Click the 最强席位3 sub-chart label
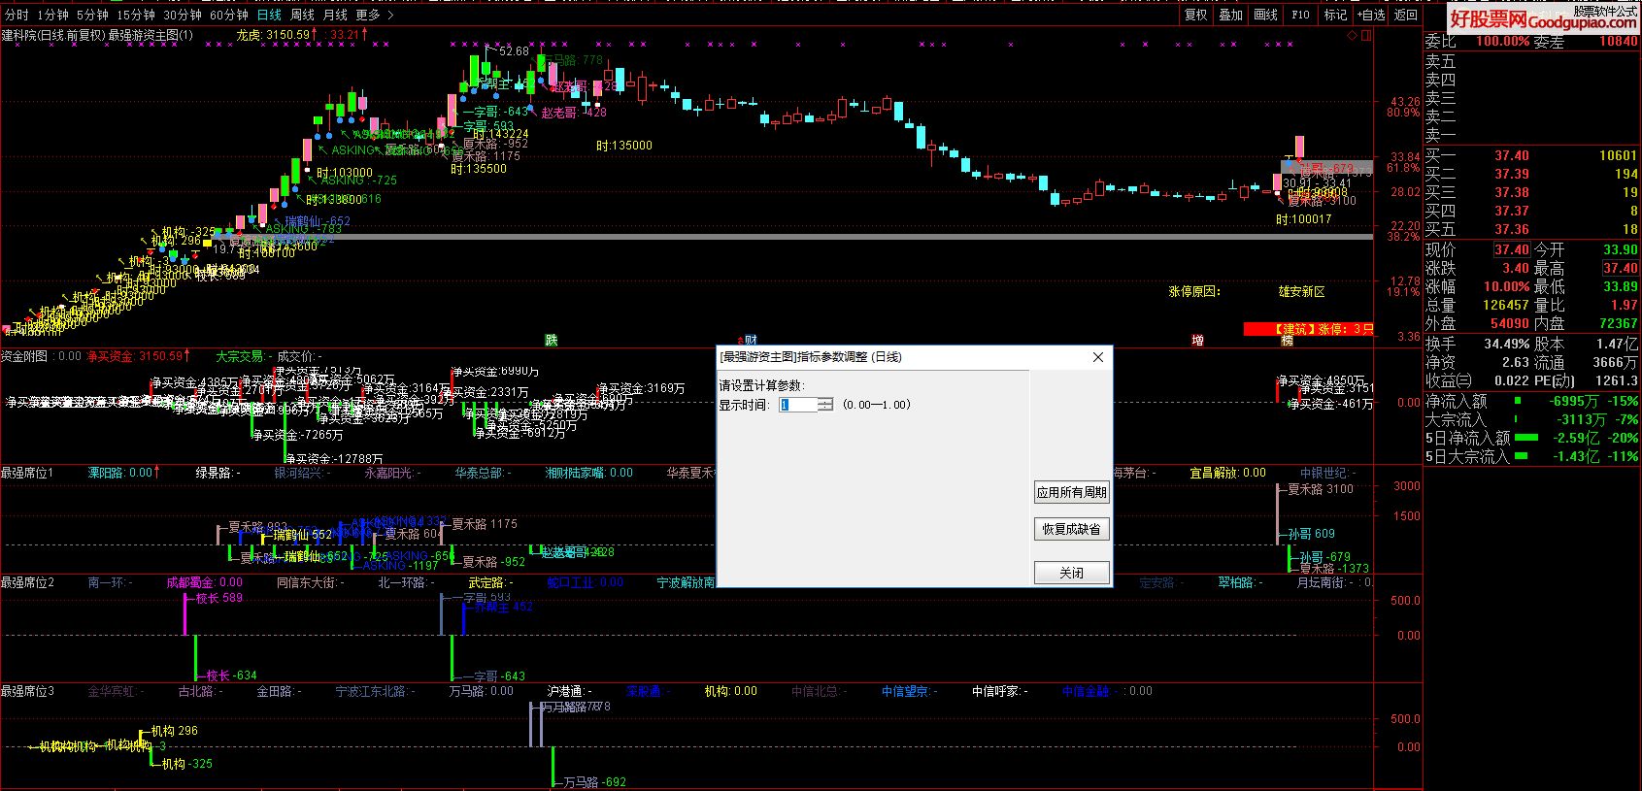Image resolution: width=1642 pixels, height=791 pixels. [x=27, y=691]
